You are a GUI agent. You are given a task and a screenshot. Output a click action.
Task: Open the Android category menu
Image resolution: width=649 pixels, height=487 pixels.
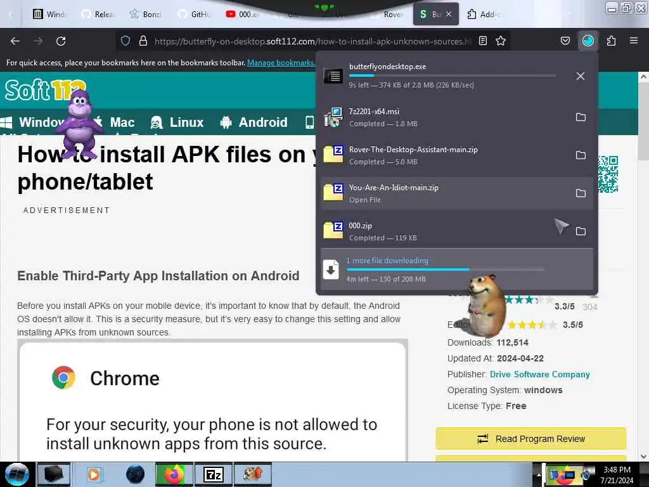pyautogui.click(x=254, y=122)
